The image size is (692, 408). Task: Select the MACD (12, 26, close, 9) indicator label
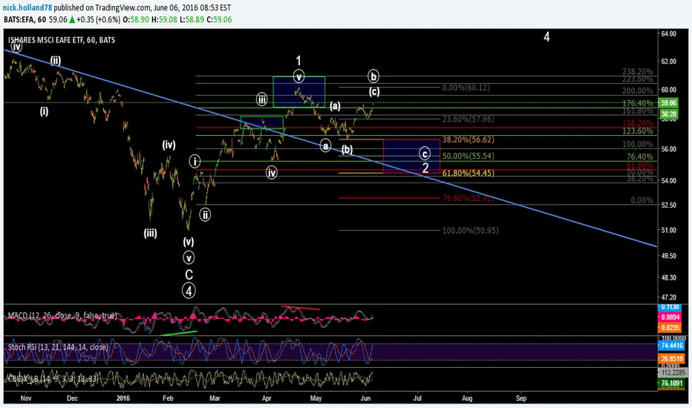tap(62, 315)
